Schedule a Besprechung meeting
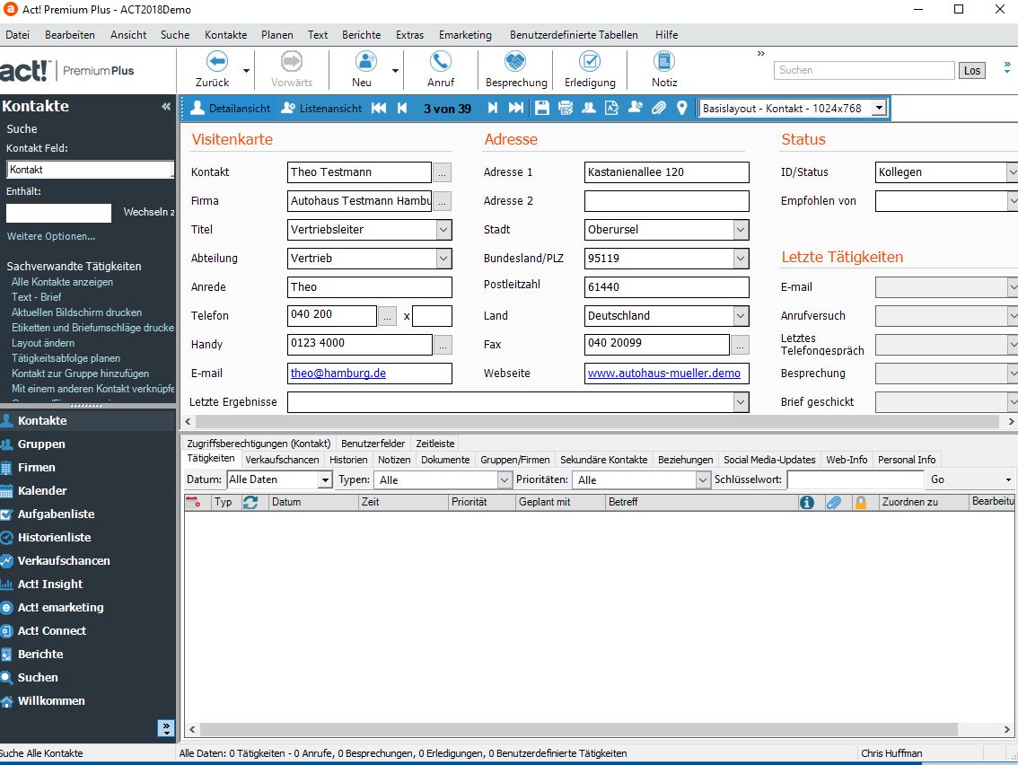The width and height of the screenshot is (1018, 765). coord(515,62)
